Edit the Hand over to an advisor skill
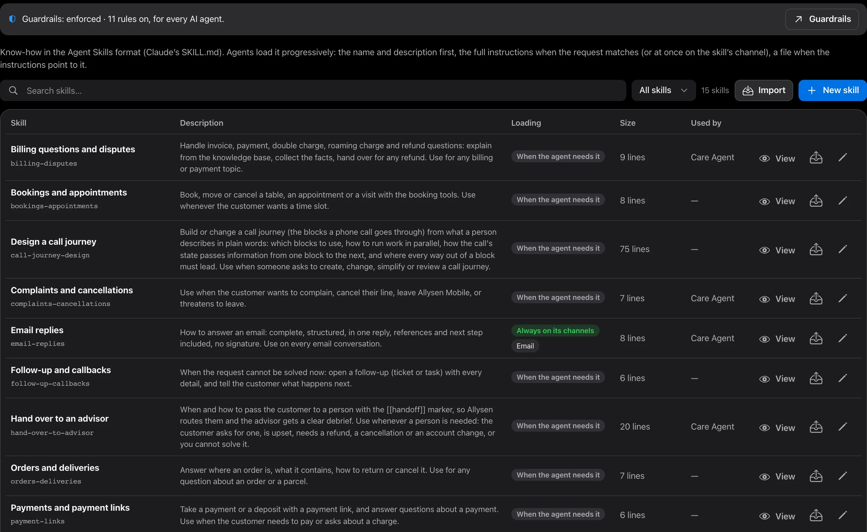Viewport: 867px width, 532px height. [842, 427]
